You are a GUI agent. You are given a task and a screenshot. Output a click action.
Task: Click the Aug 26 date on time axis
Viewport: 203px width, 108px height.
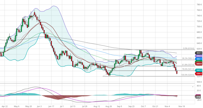pyautogui.click(x=108, y=106)
